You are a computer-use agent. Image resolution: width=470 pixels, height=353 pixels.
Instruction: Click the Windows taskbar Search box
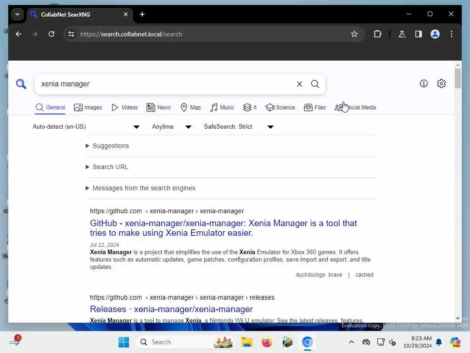tap(185, 342)
